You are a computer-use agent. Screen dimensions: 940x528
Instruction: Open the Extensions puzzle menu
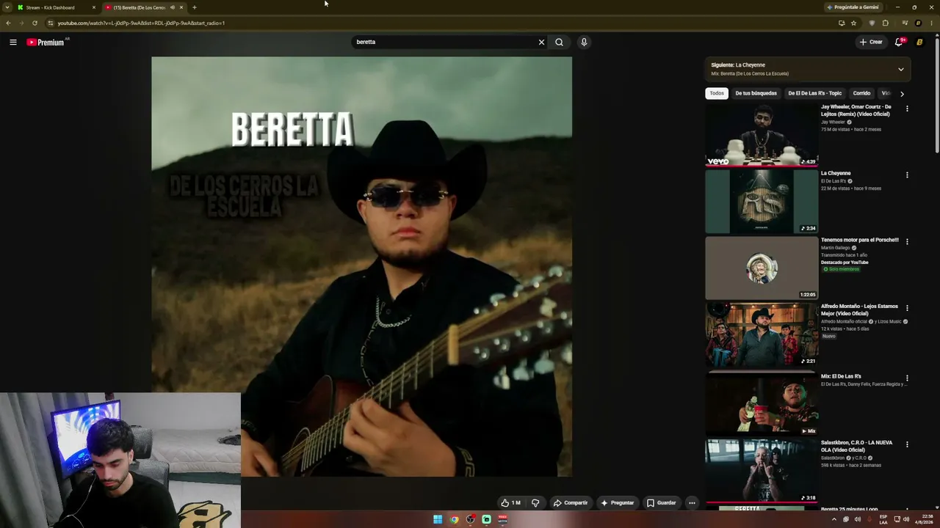[886, 23]
